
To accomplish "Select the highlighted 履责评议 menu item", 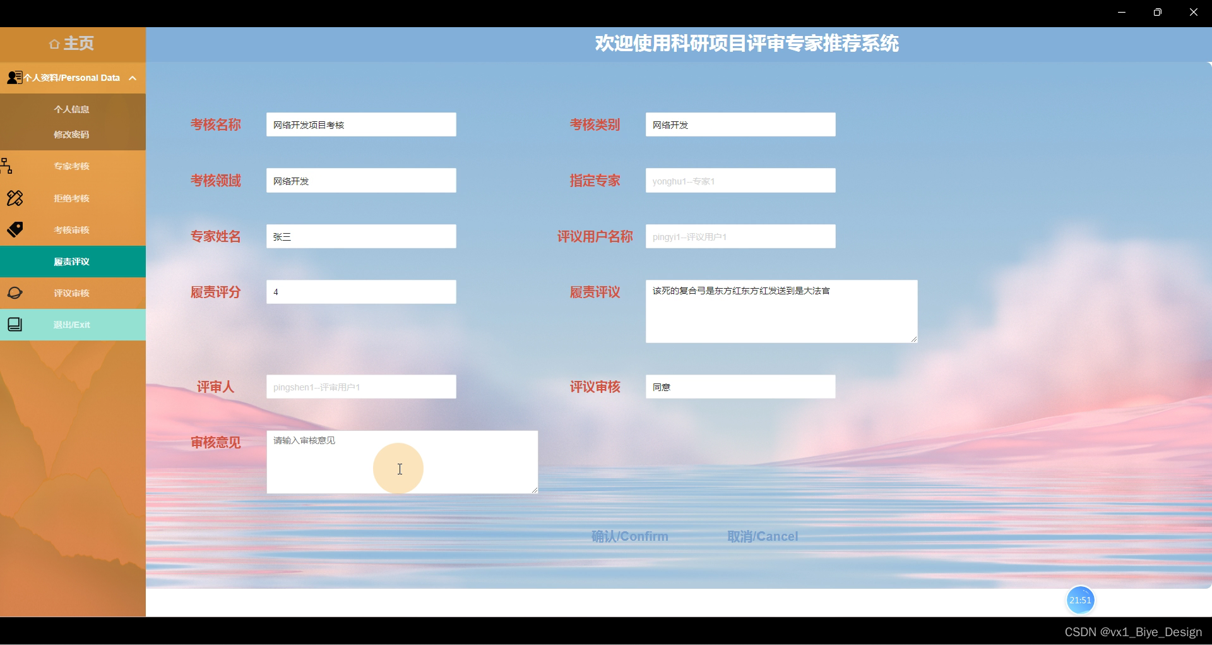I will point(73,262).
